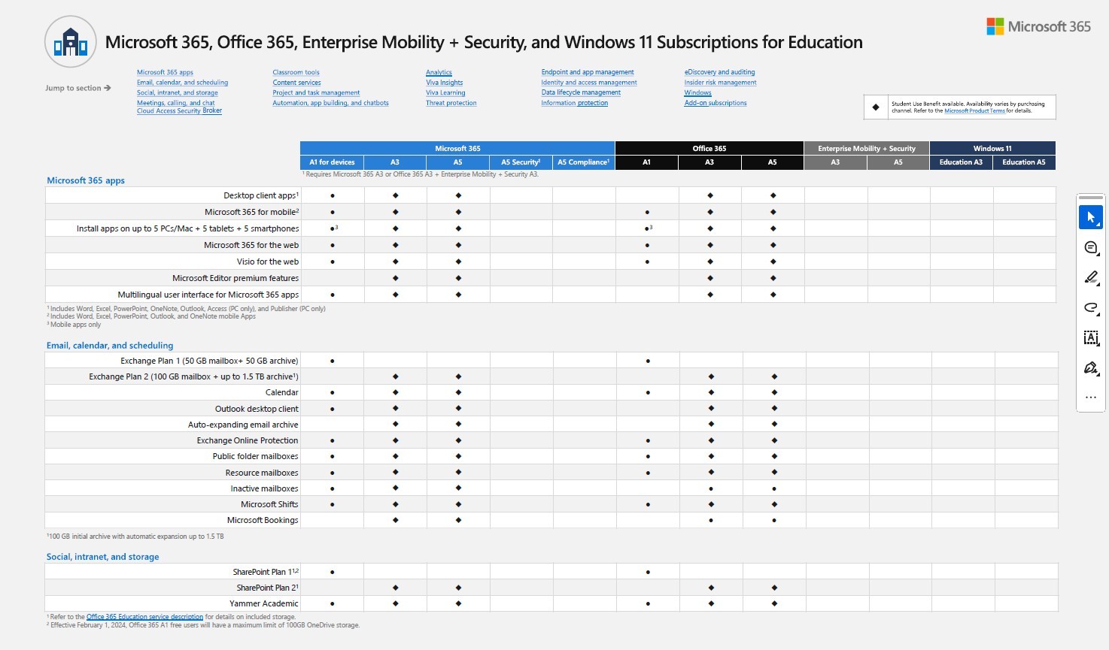This screenshot has height=650, width=1109.
Task: Click the 'A5 Compliance' column header
Action: point(583,162)
